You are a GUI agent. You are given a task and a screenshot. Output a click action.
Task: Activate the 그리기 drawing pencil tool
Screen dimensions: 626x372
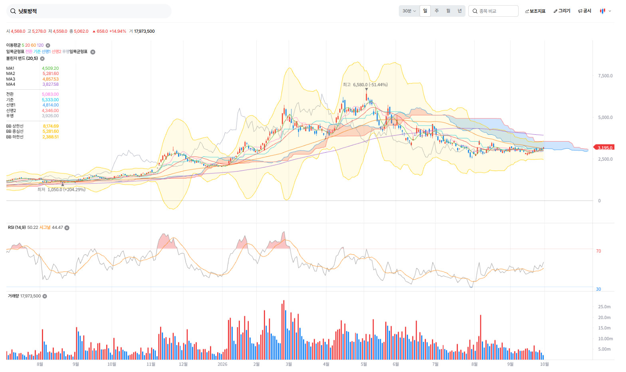click(562, 11)
